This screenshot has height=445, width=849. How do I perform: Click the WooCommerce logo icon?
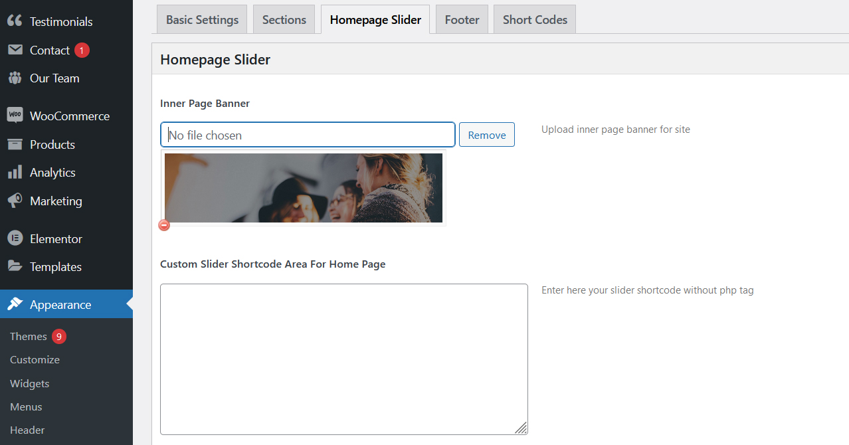click(15, 115)
